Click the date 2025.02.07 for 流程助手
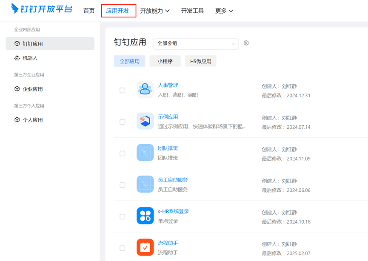Image resolution: width=368 pixels, height=261 pixels. (x=299, y=253)
